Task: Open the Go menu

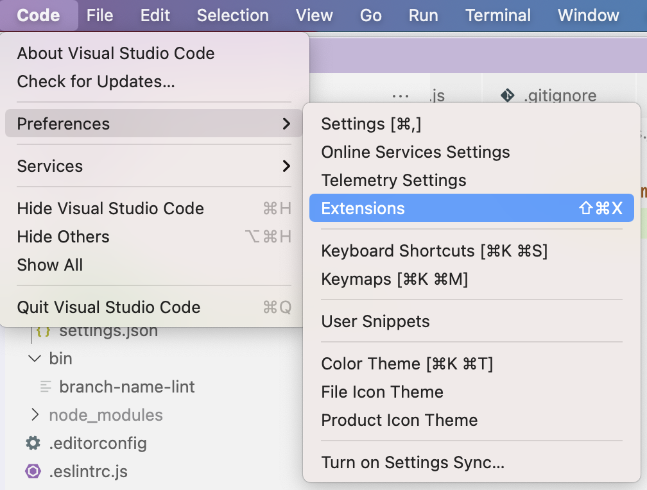Action: pyautogui.click(x=370, y=15)
